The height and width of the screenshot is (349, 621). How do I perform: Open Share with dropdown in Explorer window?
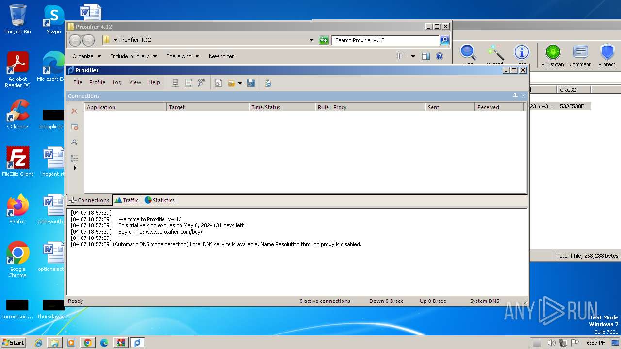[182, 56]
